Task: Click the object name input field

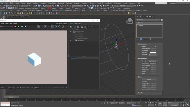Action: [x=148, y=20]
